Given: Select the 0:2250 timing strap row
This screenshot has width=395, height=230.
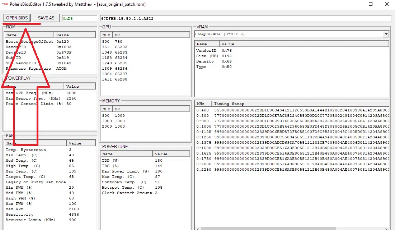Looking at the screenshot, I should click(292, 169).
